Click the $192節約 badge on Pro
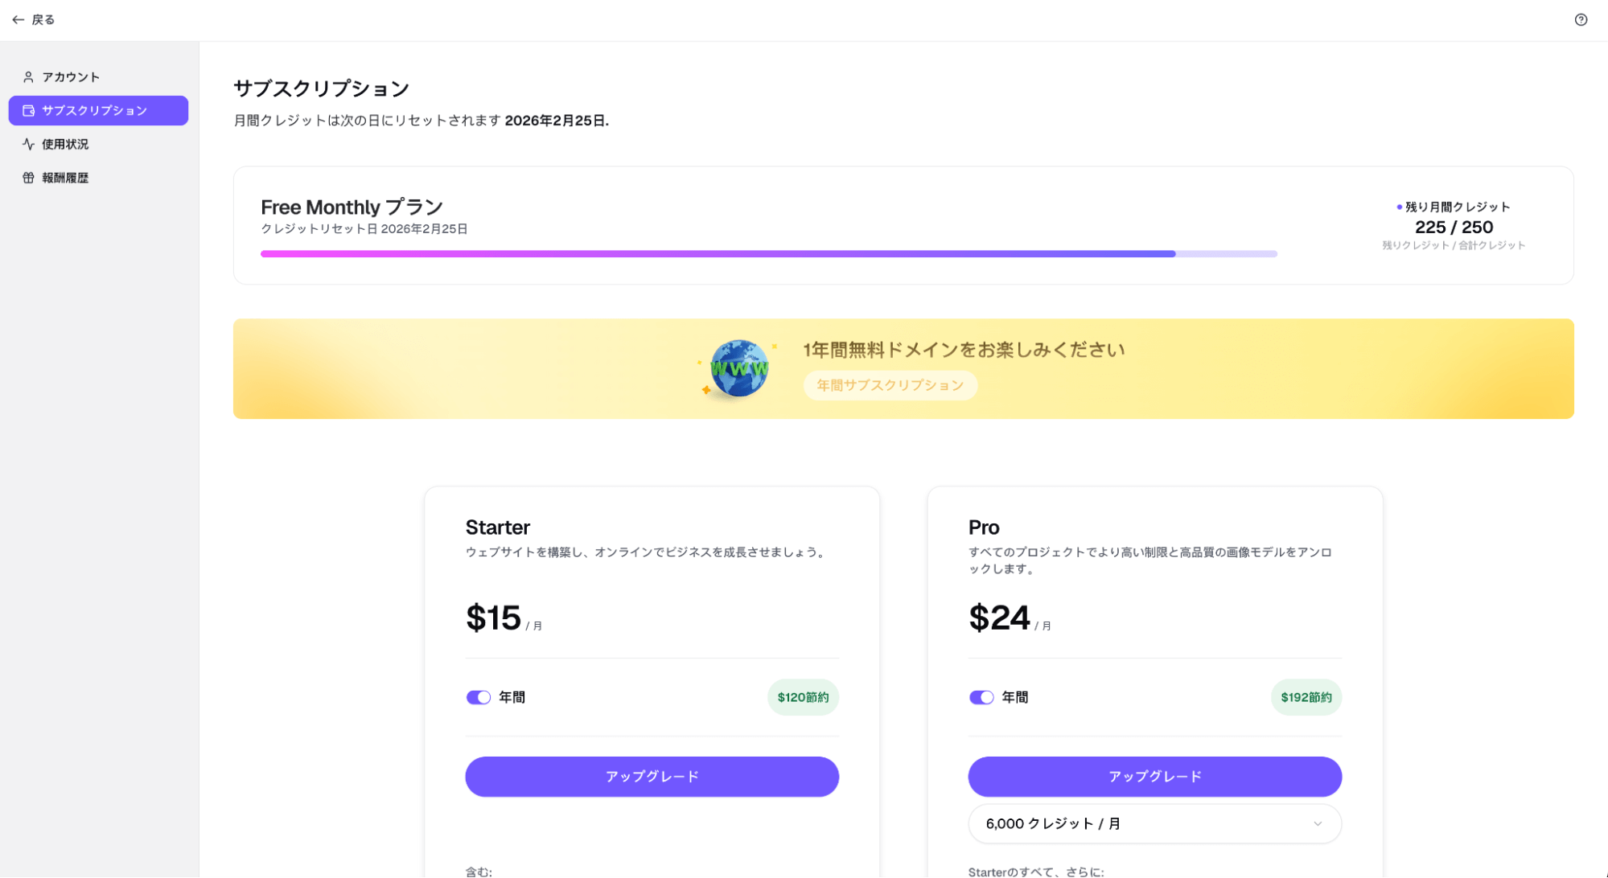Viewport: 1608px width, 878px height. pyautogui.click(x=1306, y=697)
